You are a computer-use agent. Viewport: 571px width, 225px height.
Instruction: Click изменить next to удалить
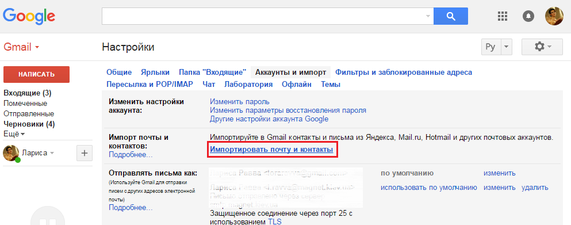coord(500,188)
